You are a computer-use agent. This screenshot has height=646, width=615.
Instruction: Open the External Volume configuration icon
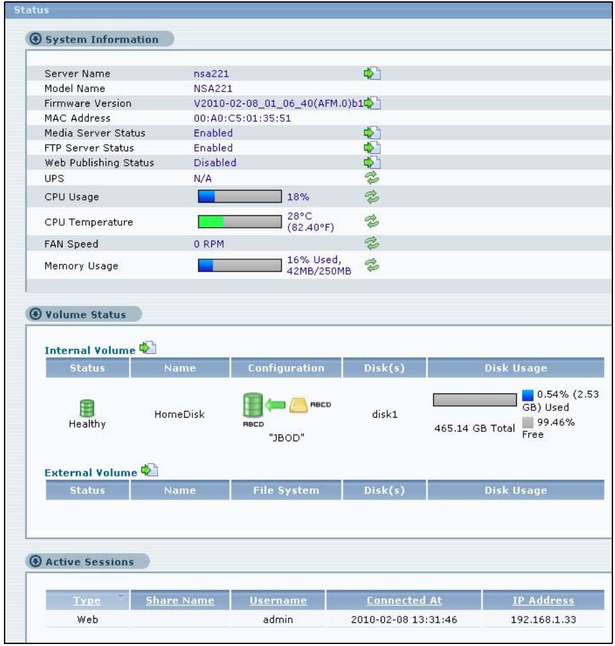coord(150,470)
